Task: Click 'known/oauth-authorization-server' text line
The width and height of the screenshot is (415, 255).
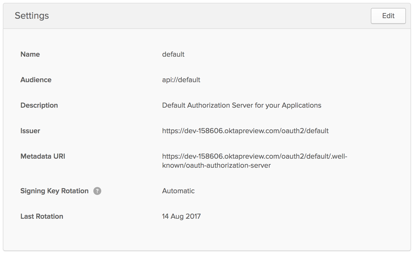Action: click(216, 165)
